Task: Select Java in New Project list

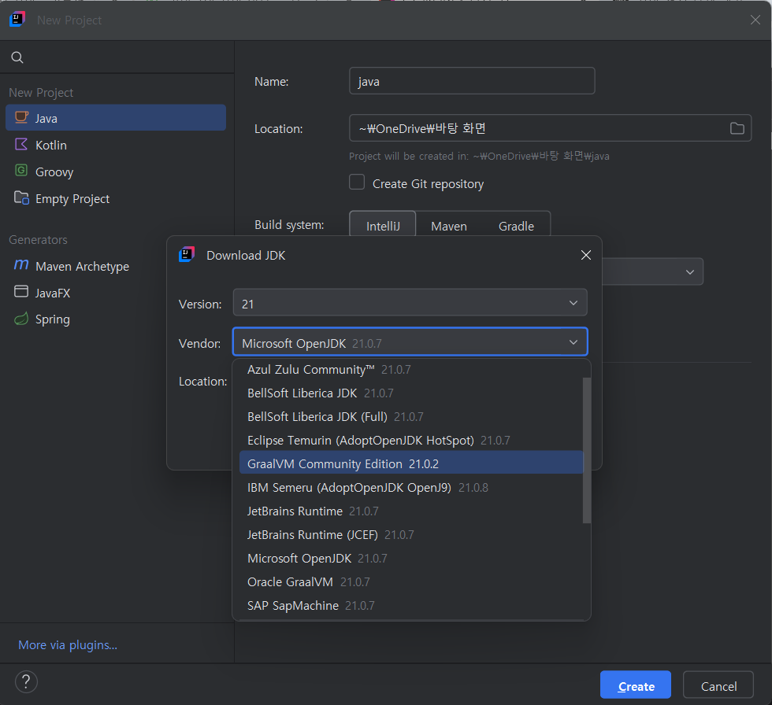Action: pyautogui.click(x=116, y=117)
